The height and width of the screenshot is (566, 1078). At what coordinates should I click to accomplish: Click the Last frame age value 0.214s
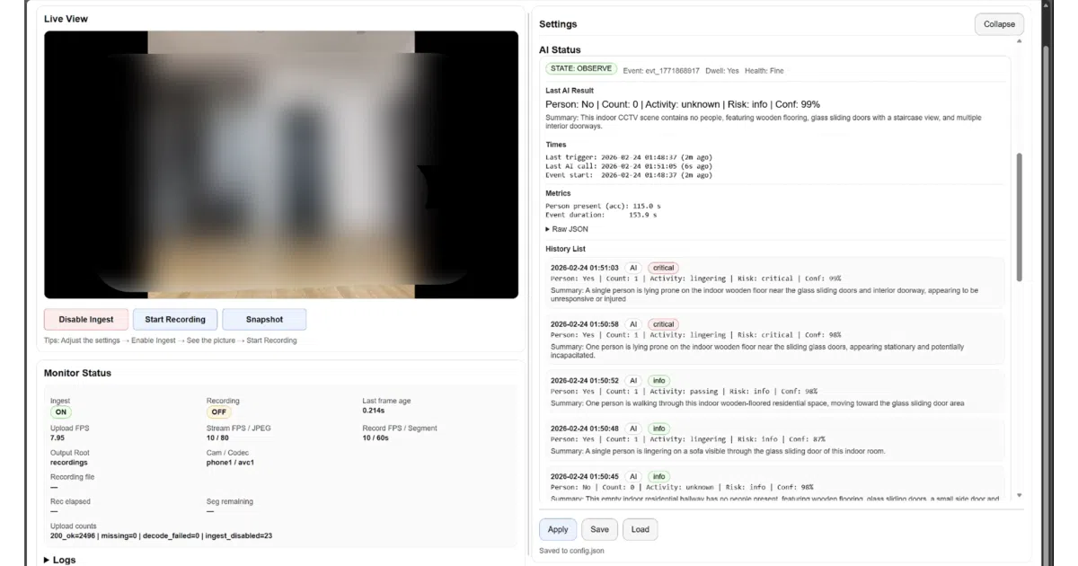pyautogui.click(x=374, y=411)
